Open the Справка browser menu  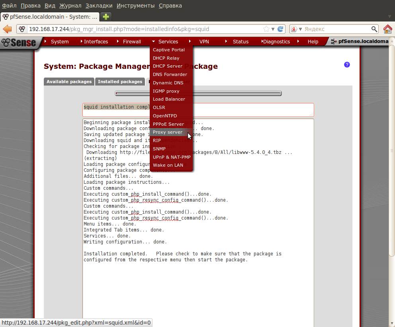point(170,6)
